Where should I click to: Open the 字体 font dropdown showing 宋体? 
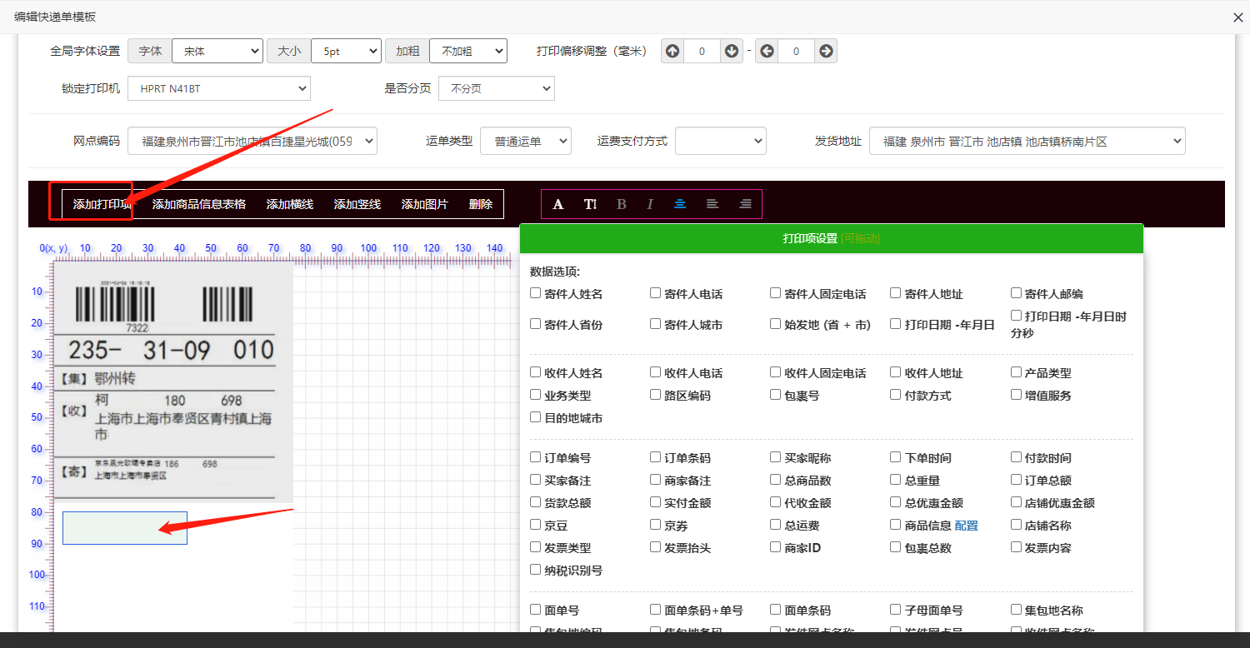point(217,52)
